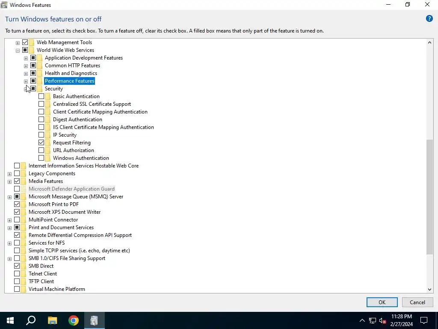Viewport: 438px width, 329px height.
Task: Expand Microsoft Message Queue Server
Action: pyautogui.click(x=9, y=197)
